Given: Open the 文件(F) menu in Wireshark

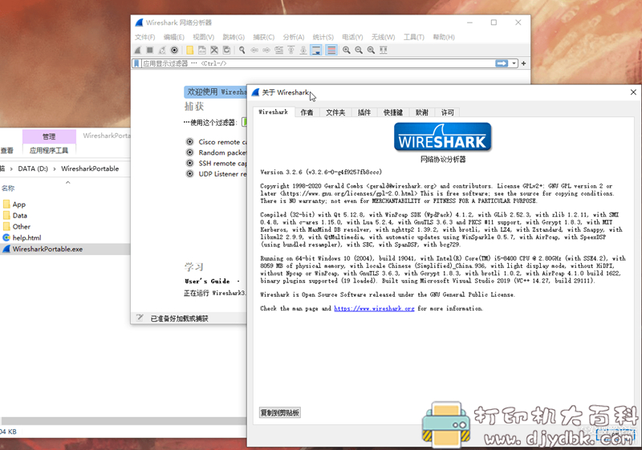Looking at the screenshot, I should [145, 37].
